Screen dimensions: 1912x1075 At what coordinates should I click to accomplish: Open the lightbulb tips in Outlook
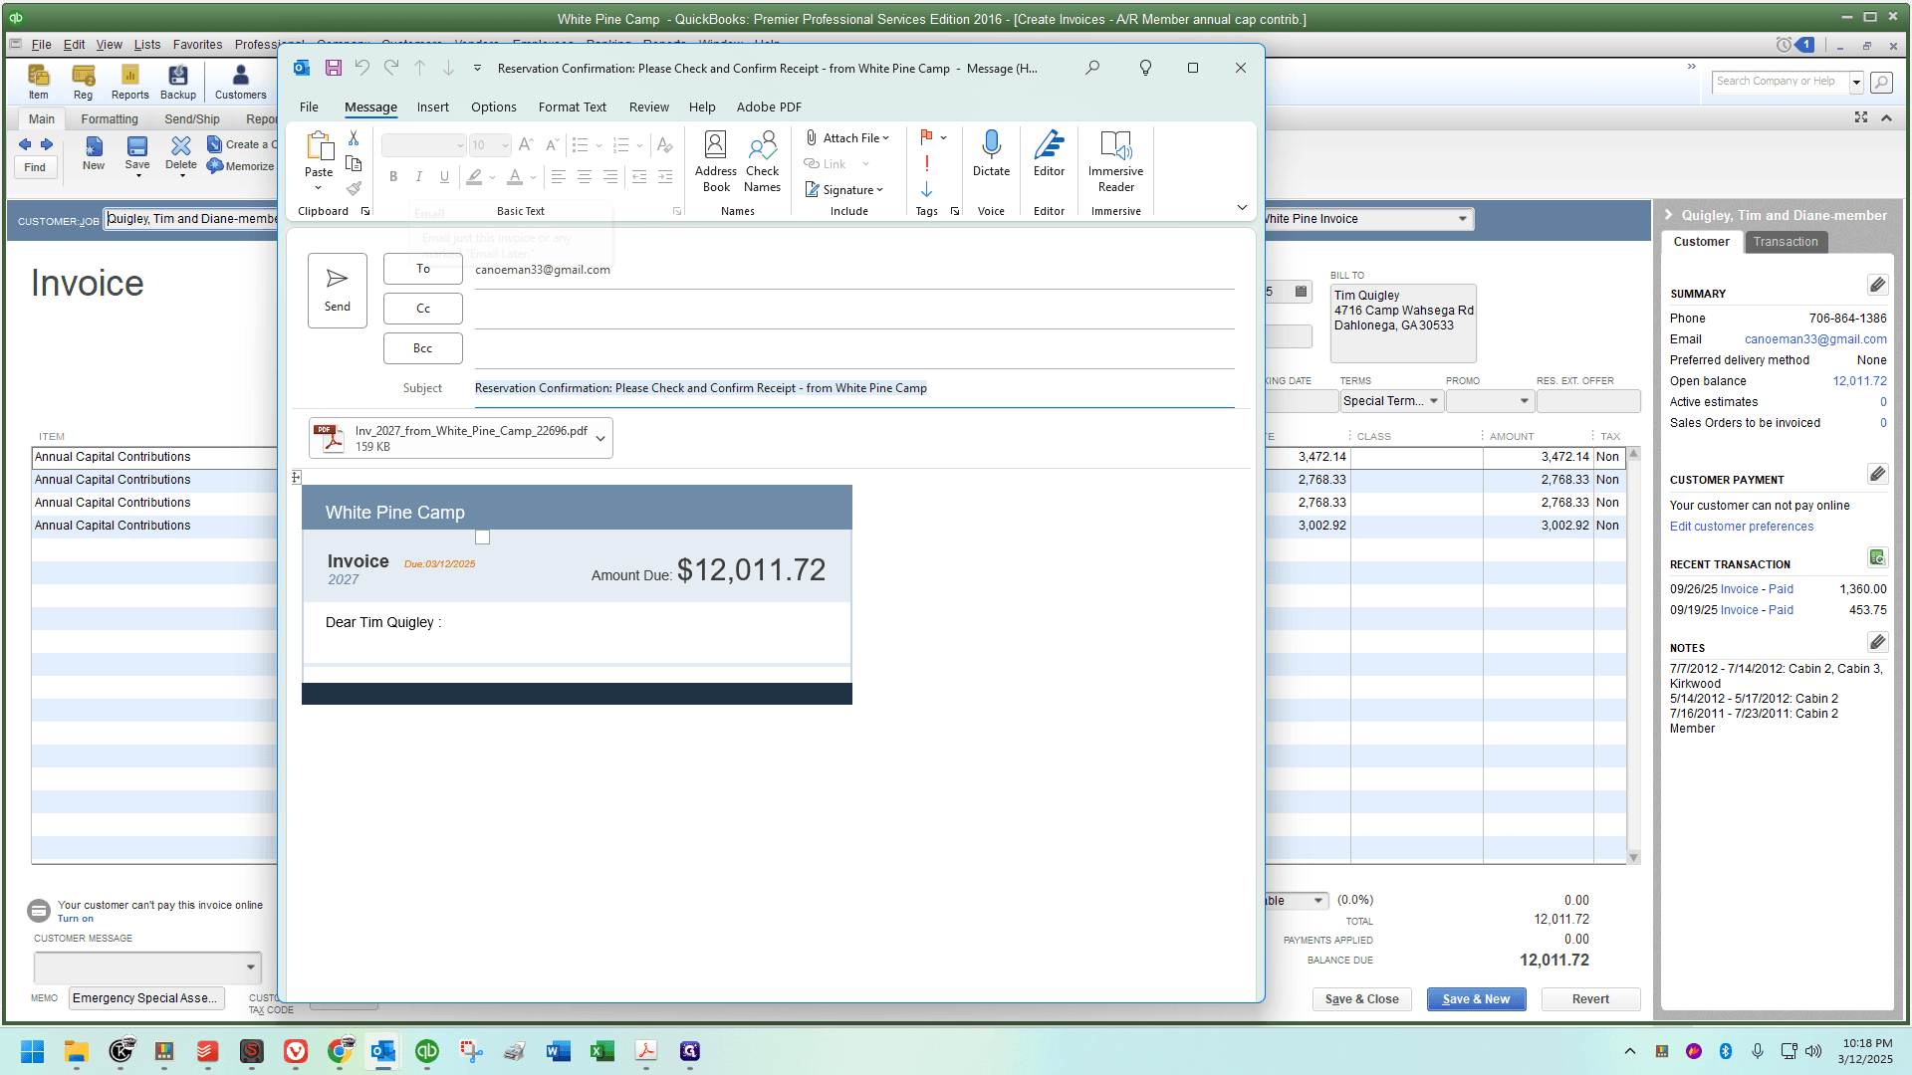click(x=1145, y=68)
